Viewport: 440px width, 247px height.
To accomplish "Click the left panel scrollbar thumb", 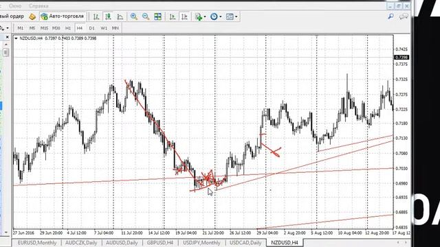I will tap(6, 52).
